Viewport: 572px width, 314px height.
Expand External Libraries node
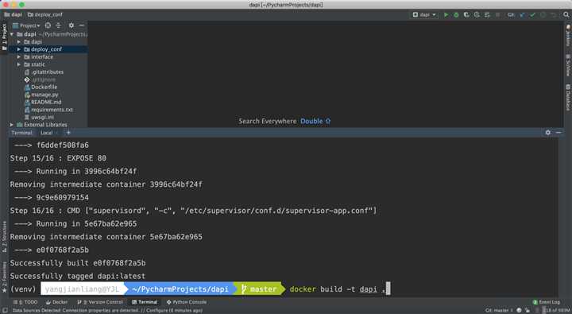click(x=12, y=125)
